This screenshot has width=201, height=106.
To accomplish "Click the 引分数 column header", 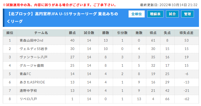I will [x=122, y=33].
